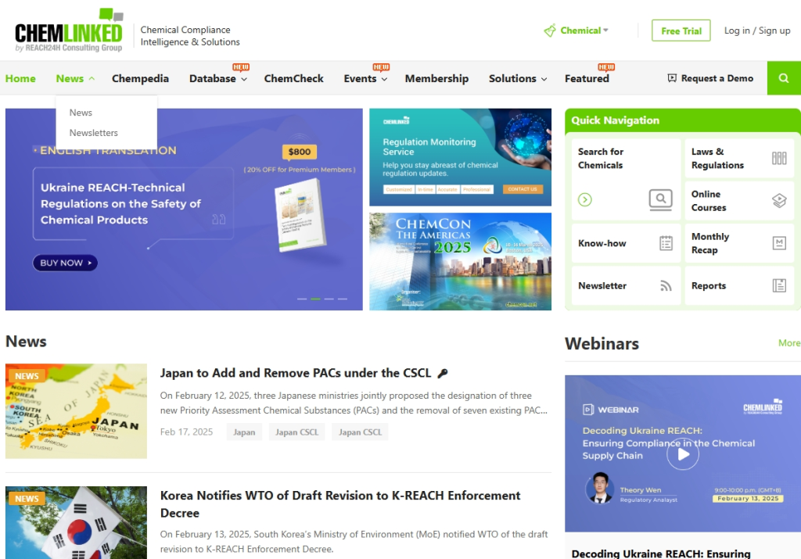This screenshot has height=559, width=801.
Task: Select Newsletters from the News submenu
Action: (x=94, y=133)
